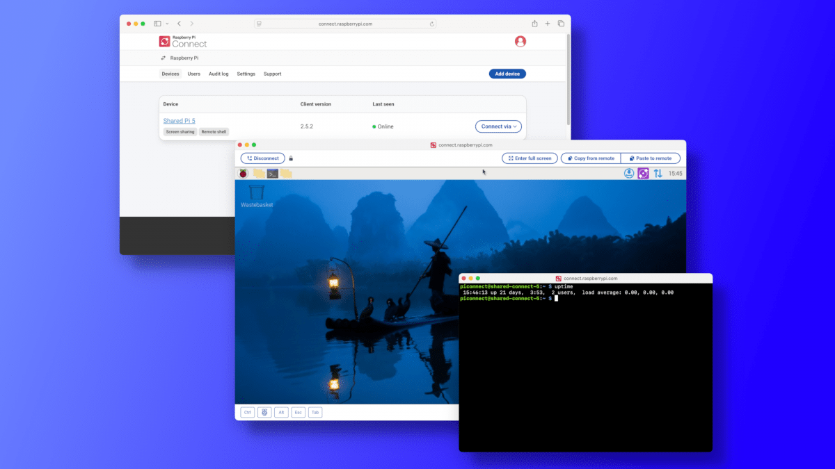Toggle the Alt modifier key
The height and width of the screenshot is (469, 835).
click(x=281, y=412)
